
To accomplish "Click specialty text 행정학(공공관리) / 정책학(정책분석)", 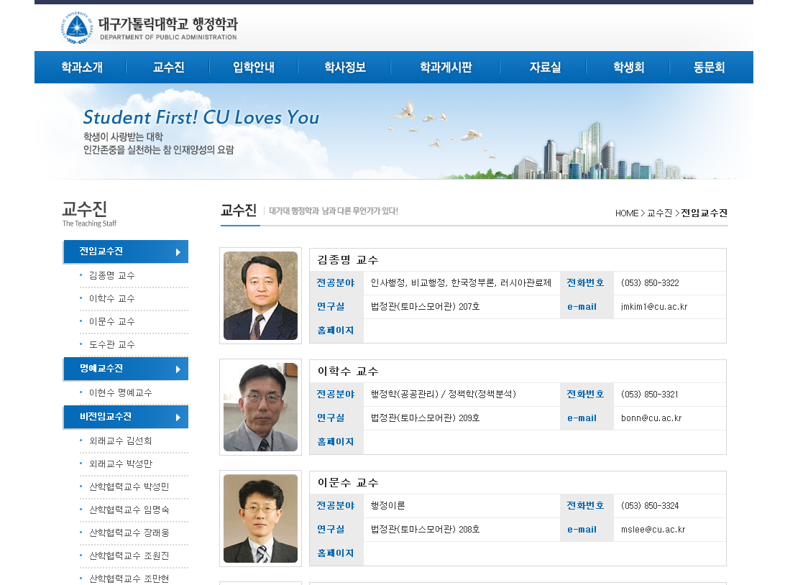I will tap(443, 395).
